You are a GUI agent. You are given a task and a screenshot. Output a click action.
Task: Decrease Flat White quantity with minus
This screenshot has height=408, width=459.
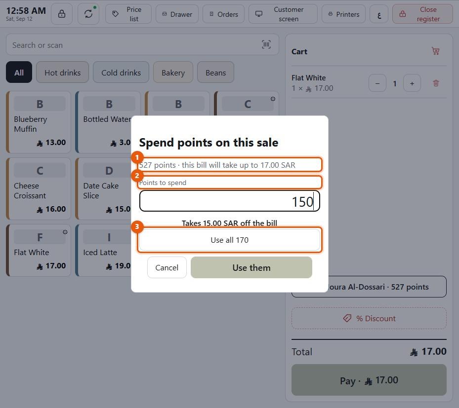pos(377,83)
